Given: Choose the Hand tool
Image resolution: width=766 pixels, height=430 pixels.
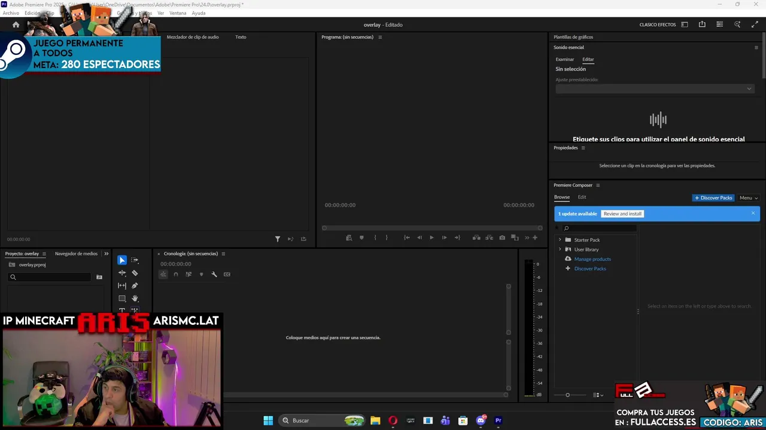Looking at the screenshot, I should click(135, 298).
